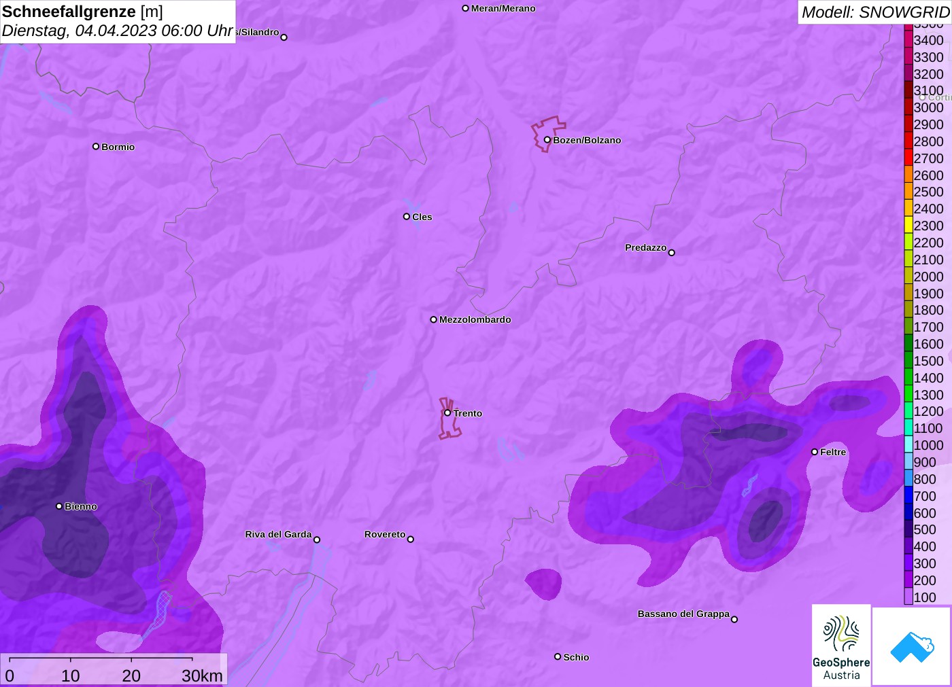This screenshot has height=687, width=952.
Task: Select the 100 m light purple swatch
Action: coord(908,597)
